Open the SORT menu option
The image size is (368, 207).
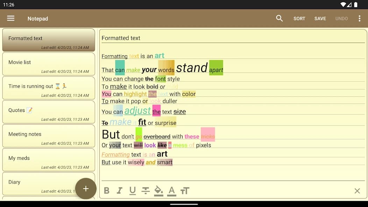coord(299,18)
